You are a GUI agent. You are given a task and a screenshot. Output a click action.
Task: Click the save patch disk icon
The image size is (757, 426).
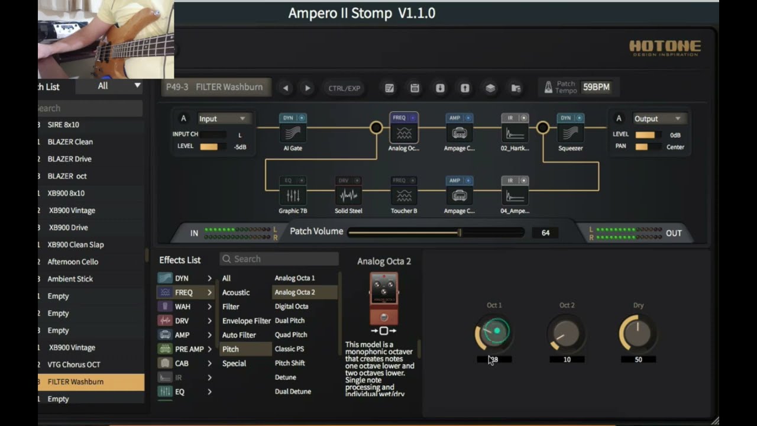(415, 88)
